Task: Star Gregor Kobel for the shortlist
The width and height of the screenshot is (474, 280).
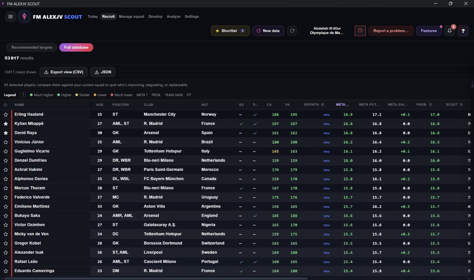Action: pos(6,243)
